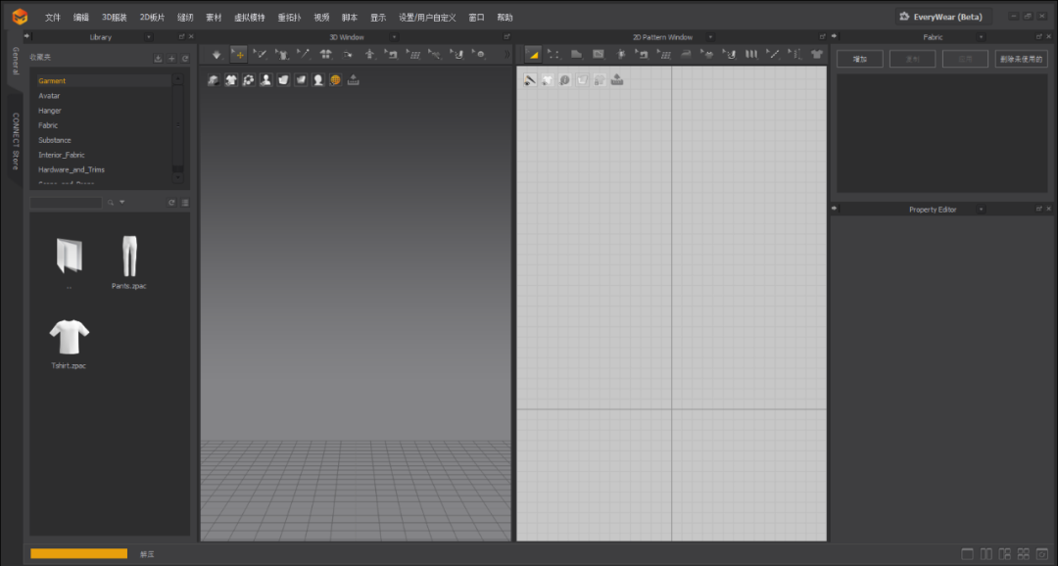Switch to the CONNECT Store tab
Viewport: 1058px width, 566px height.
coord(16,141)
